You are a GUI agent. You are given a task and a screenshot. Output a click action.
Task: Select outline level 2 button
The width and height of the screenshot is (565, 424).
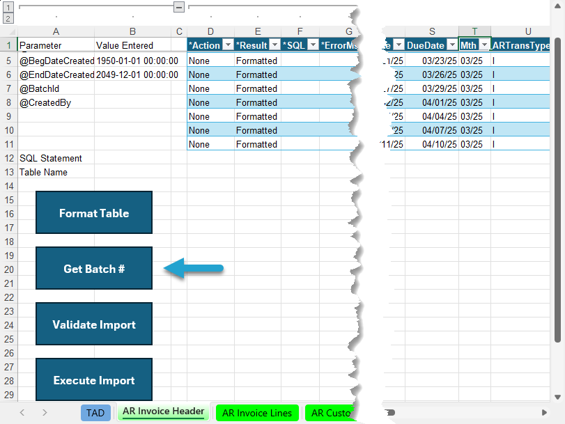[x=8, y=18]
